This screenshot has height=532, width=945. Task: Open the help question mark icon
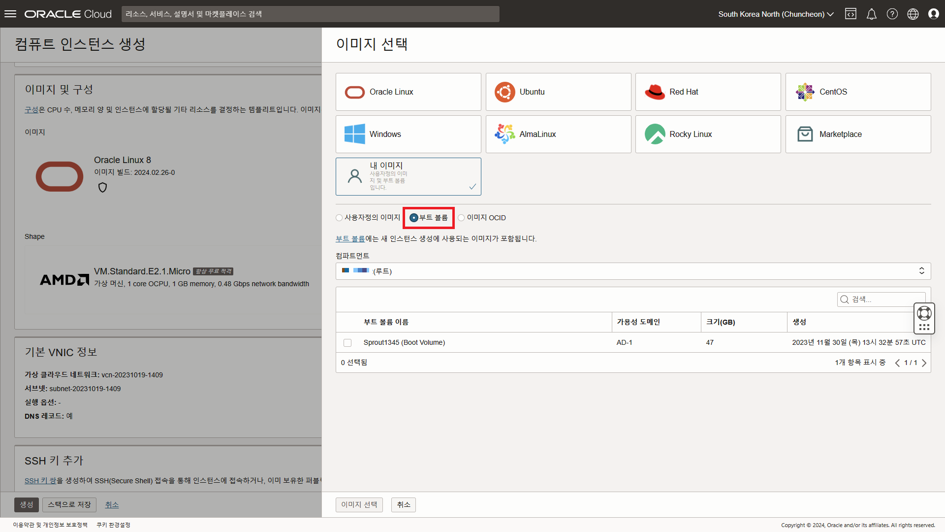pos(892,14)
